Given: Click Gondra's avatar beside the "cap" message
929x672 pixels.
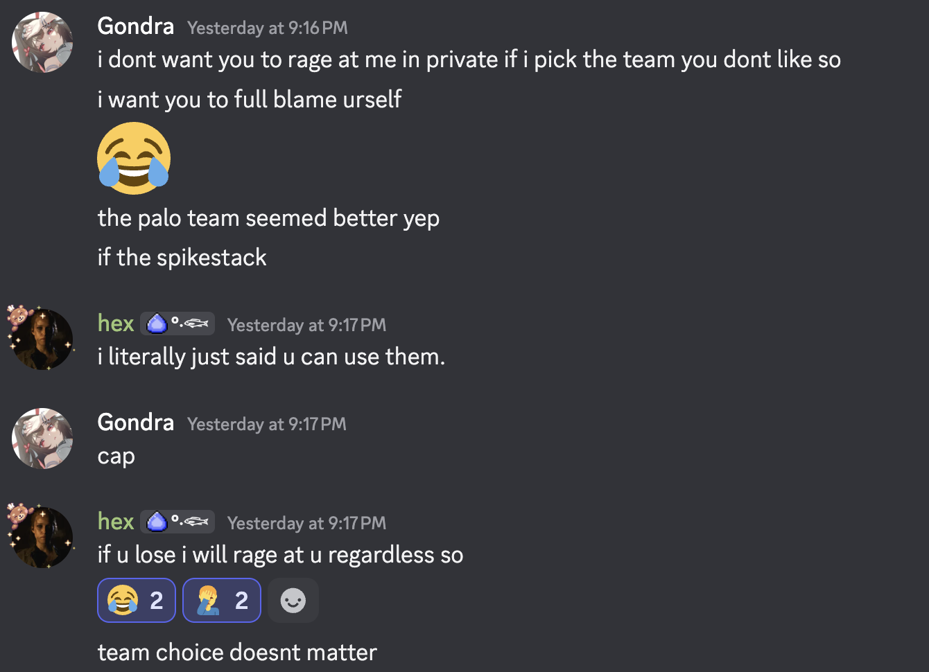Looking at the screenshot, I should [42, 439].
